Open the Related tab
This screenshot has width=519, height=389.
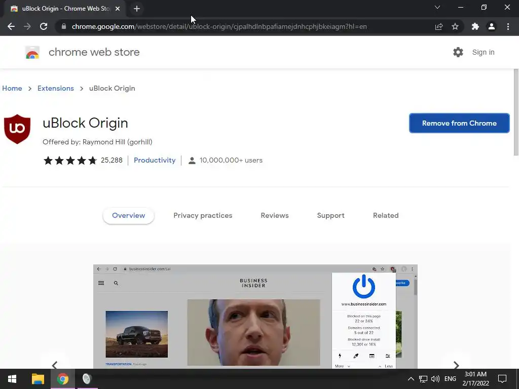pos(386,215)
